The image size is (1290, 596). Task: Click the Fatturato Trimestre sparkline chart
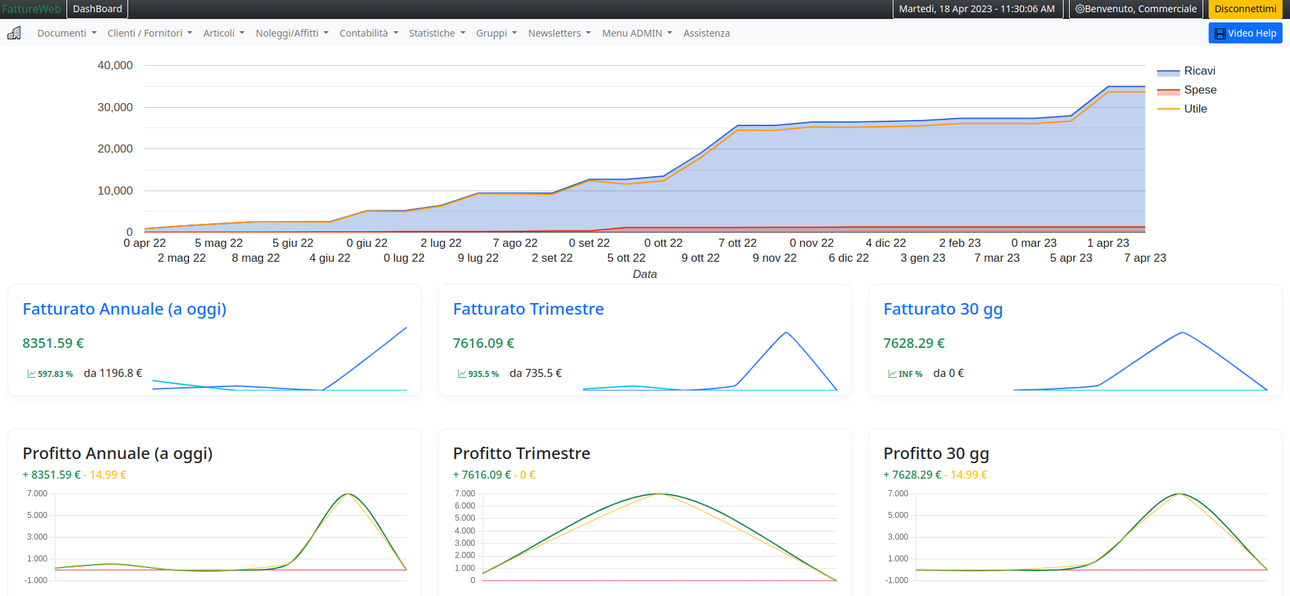(x=710, y=360)
